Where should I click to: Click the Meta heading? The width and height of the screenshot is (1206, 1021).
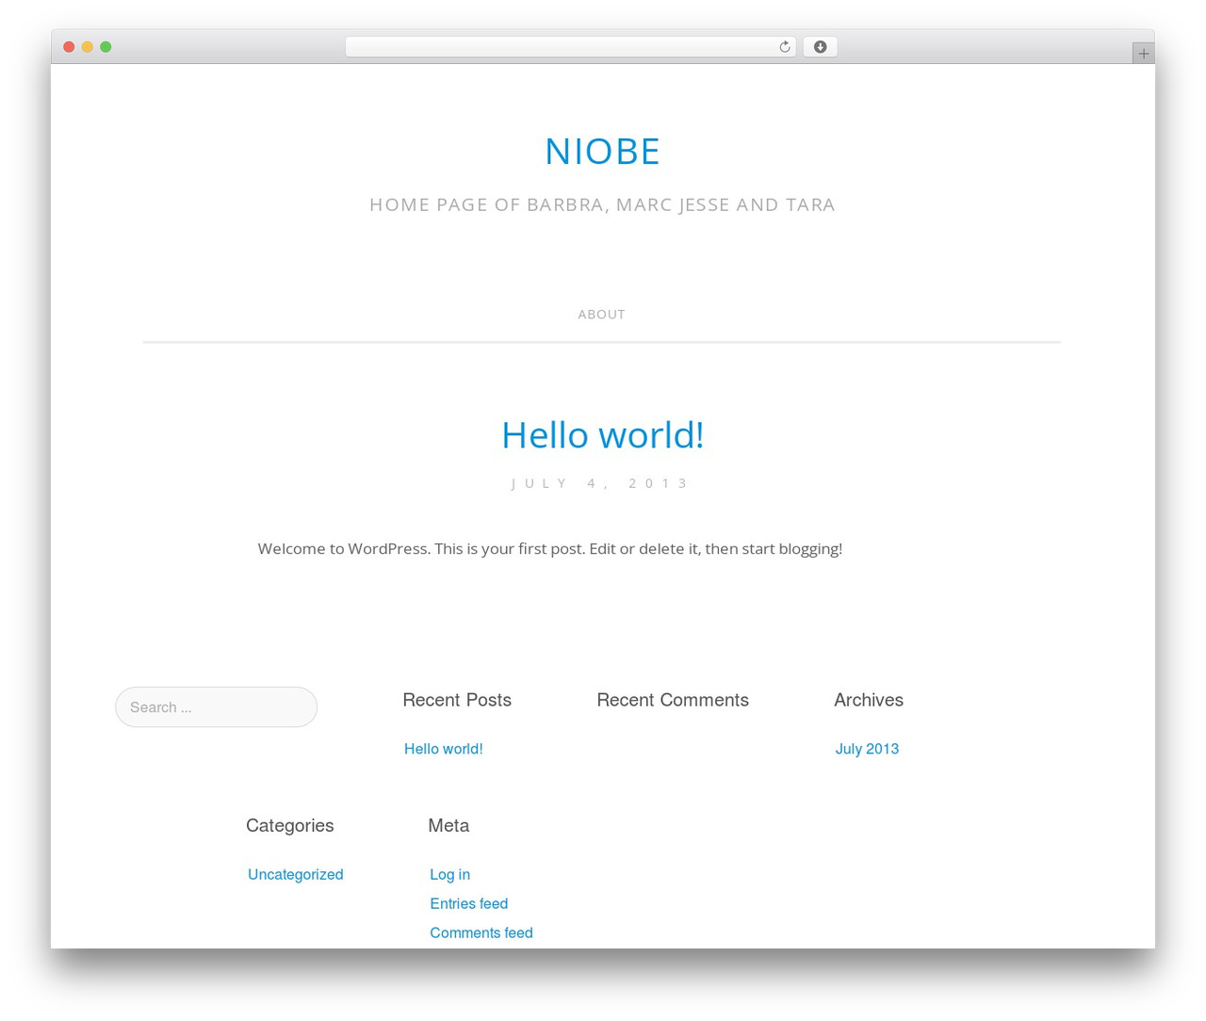coord(448,825)
